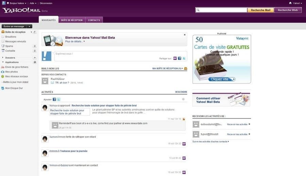Open Applications settings gear icon

[x=35, y=62]
